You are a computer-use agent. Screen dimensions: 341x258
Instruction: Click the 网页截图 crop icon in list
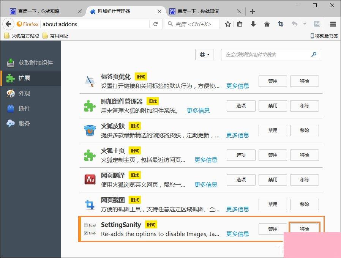point(90,205)
